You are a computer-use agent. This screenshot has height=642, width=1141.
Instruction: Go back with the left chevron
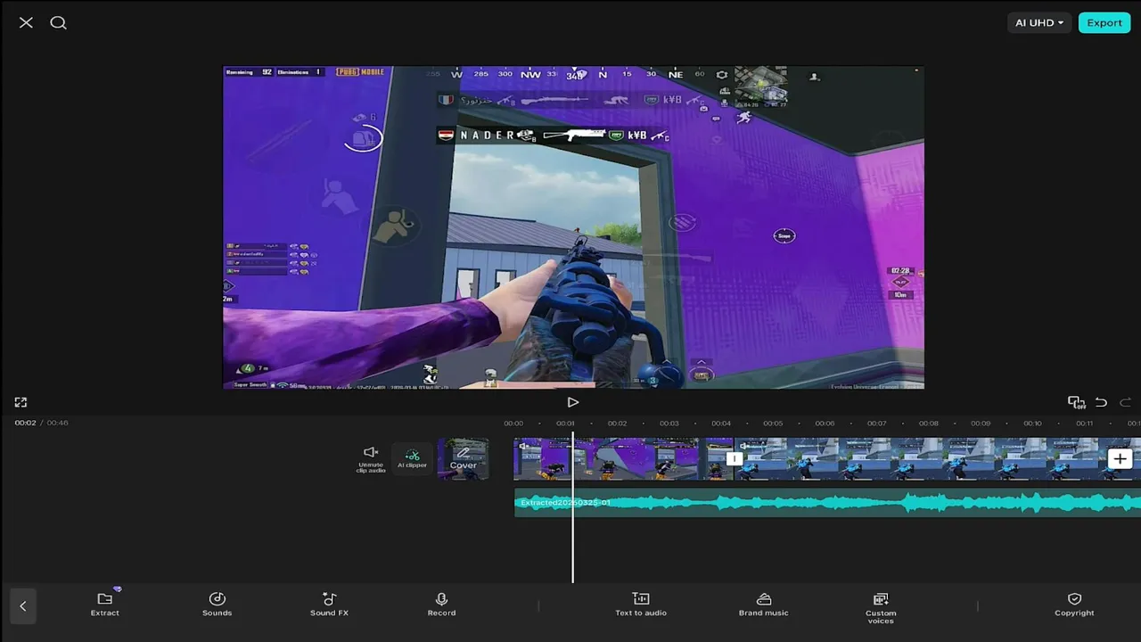23,606
